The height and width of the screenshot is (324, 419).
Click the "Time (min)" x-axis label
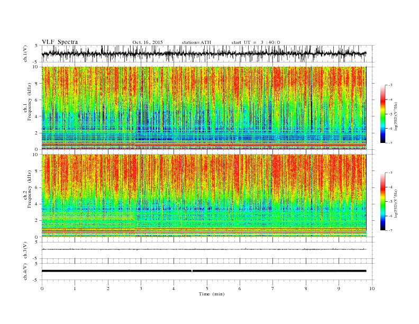212,294
